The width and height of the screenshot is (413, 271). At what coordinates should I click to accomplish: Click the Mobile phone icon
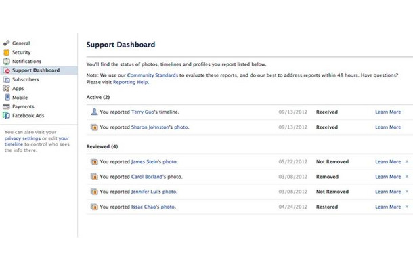click(7, 98)
